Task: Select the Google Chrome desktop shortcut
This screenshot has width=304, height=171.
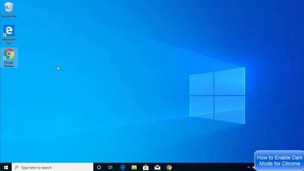Action: click(9, 58)
